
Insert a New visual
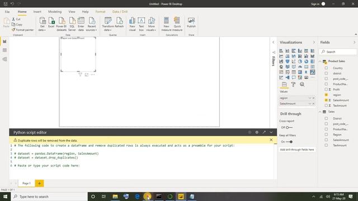(132, 24)
